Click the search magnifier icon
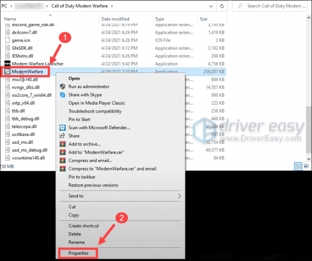Viewport: 312px width, 261px height. point(240,6)
